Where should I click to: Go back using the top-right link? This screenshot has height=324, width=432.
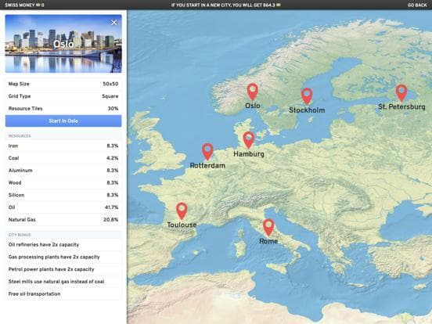[417, 5]
